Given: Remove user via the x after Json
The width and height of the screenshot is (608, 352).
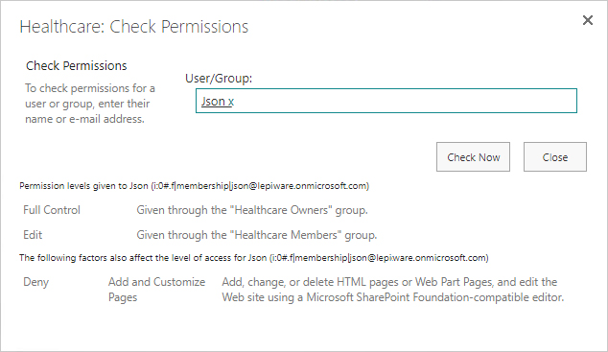Looking at the screenshot, I should pos(231,102).
